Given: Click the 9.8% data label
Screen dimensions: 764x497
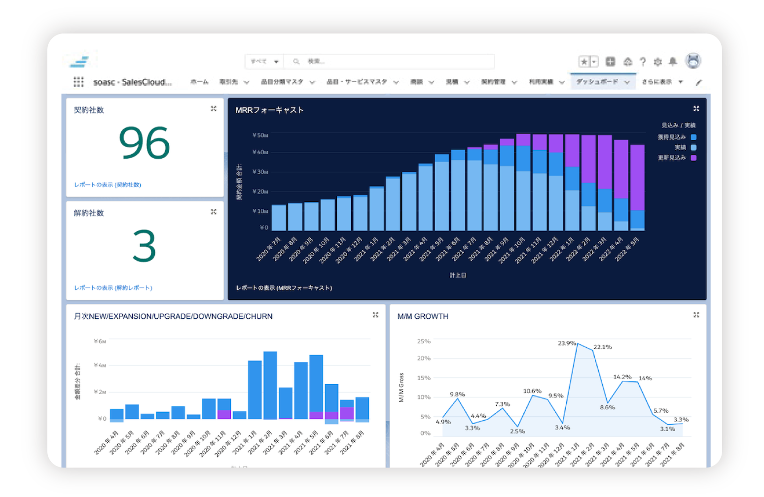Looking at the screenshot, I should (457, 394).
